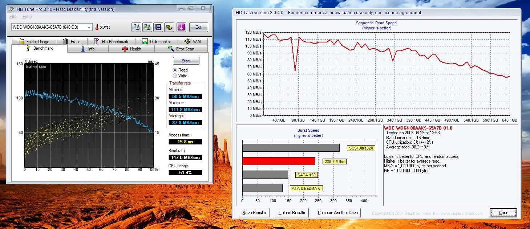Click the 87.8 MB/sec average value
The image size is (530, 229).
click(x=185, y=123)
